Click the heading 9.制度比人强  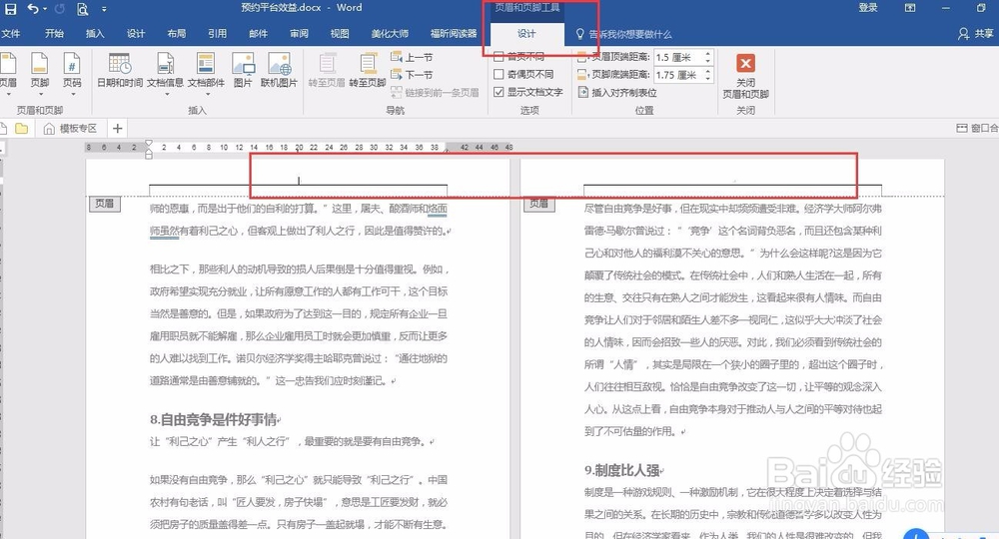622,470
